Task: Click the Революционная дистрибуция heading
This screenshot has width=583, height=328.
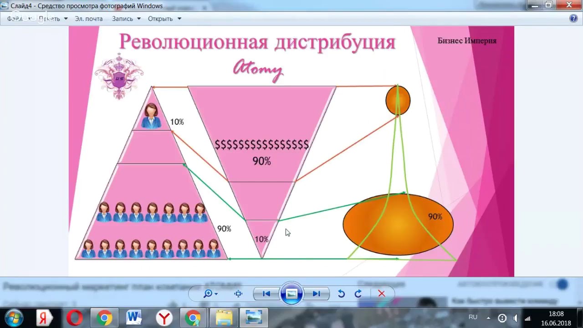Action: [x=257, y=42]
